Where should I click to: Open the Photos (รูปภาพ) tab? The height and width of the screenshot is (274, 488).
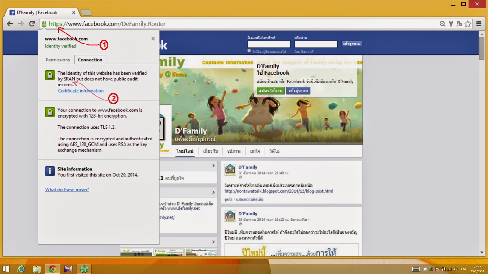234,151
